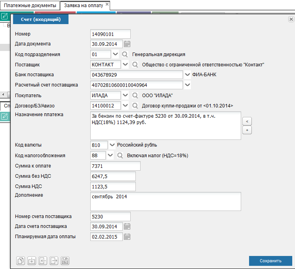295x269 pixels.
Task: Click Планируемая дата оплаты field 02.02.2015
Action: (106, 237)
